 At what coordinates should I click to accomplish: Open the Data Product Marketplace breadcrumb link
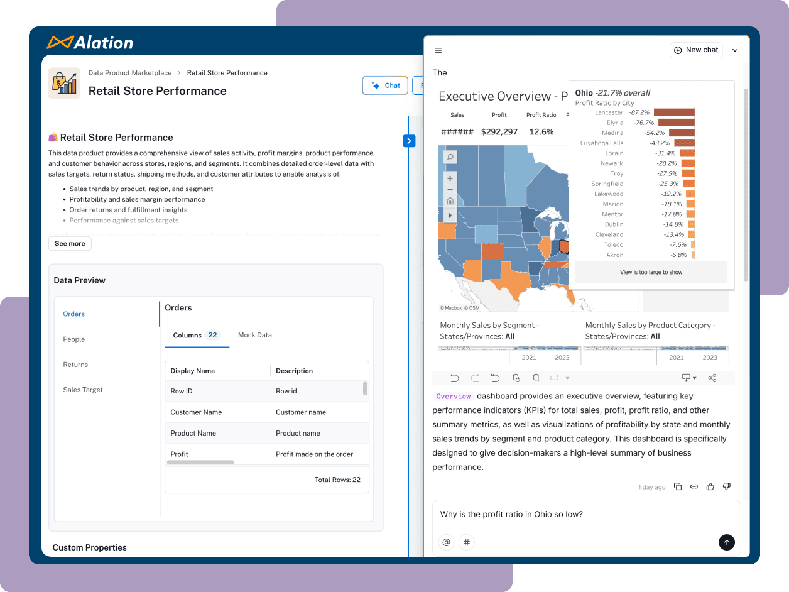point(130,73)
